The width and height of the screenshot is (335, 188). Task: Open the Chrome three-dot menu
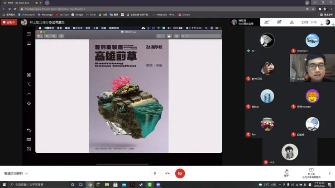click(331, 9)
